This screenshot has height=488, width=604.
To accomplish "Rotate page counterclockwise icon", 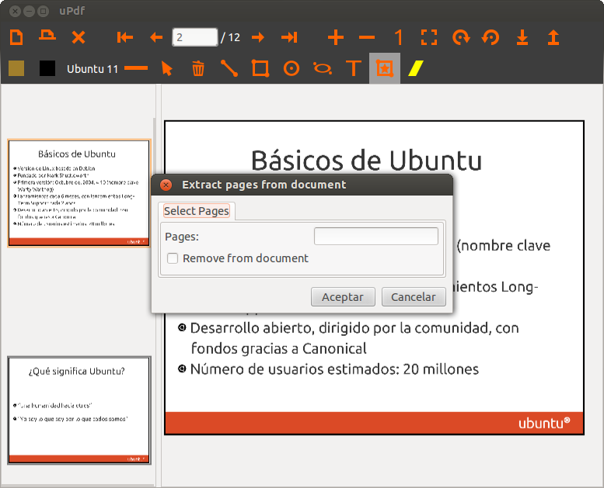I will click(491, 37).
